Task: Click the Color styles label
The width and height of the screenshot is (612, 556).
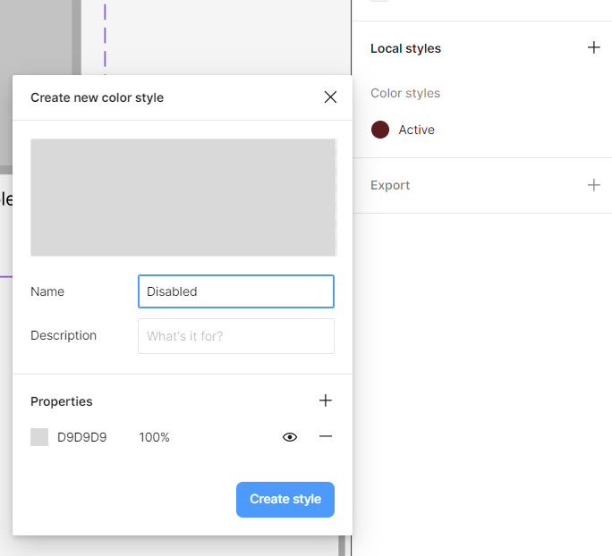Action: [x=405, y=93]
